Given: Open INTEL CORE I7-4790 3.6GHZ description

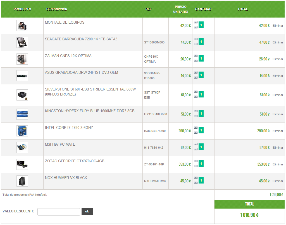Looking at the screenshot, I should click(69, 128).
